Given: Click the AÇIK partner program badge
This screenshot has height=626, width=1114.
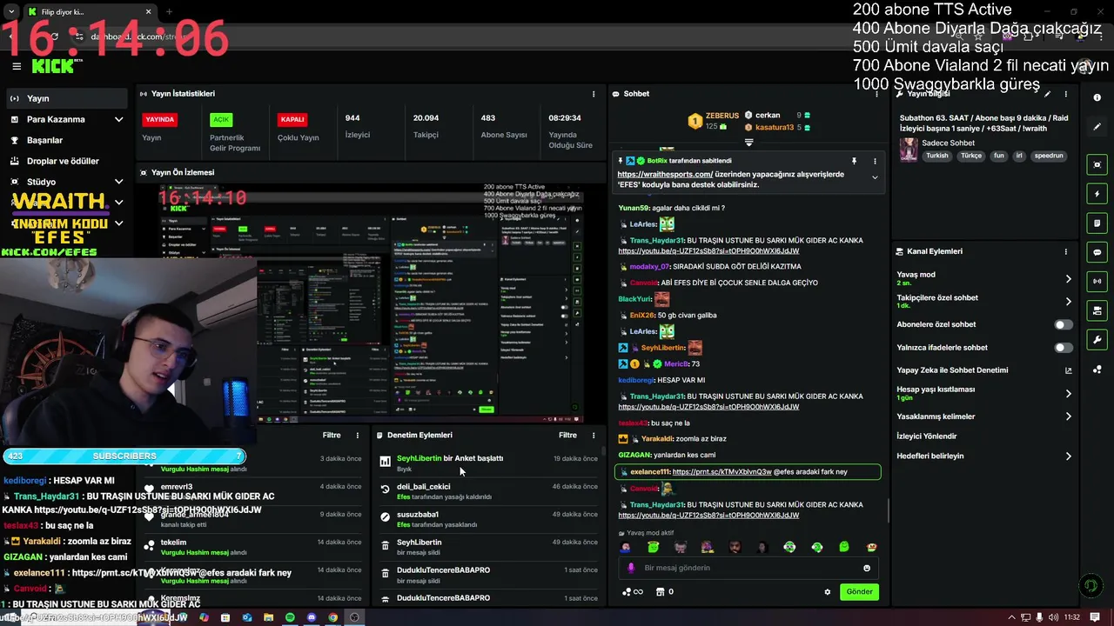Looking at the screenshot, I should pos(221,119).
